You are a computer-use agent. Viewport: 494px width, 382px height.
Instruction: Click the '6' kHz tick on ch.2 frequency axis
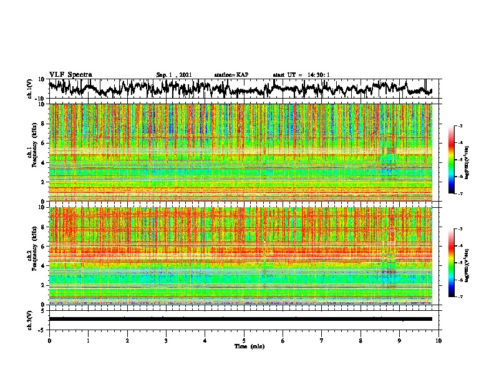(x=43, y=246)
